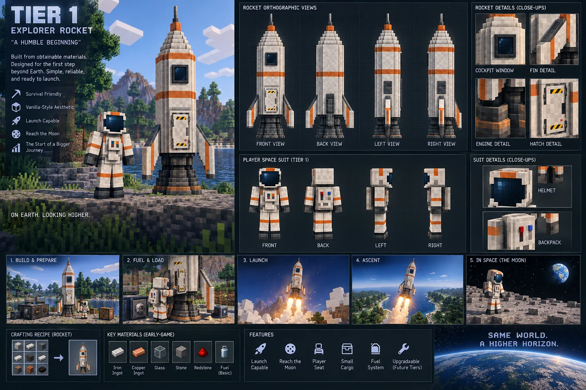586x390 pixels.
Task: Select the Fuel (Basic) canister icon
Action: [x=225, y=352]
